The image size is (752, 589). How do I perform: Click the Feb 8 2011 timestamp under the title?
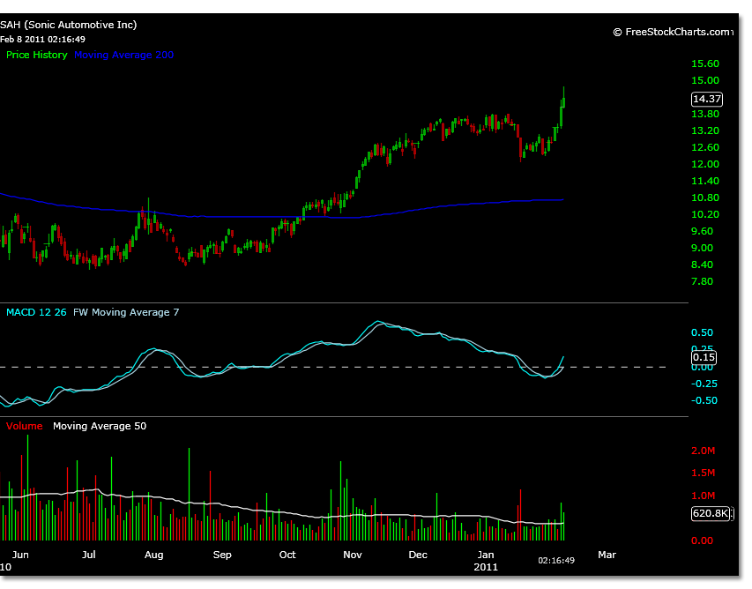(x=42, y=39)
